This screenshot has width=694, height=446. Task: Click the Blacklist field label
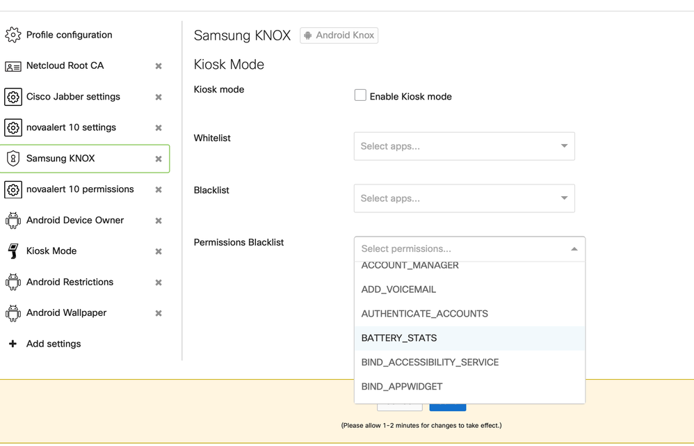211,190
